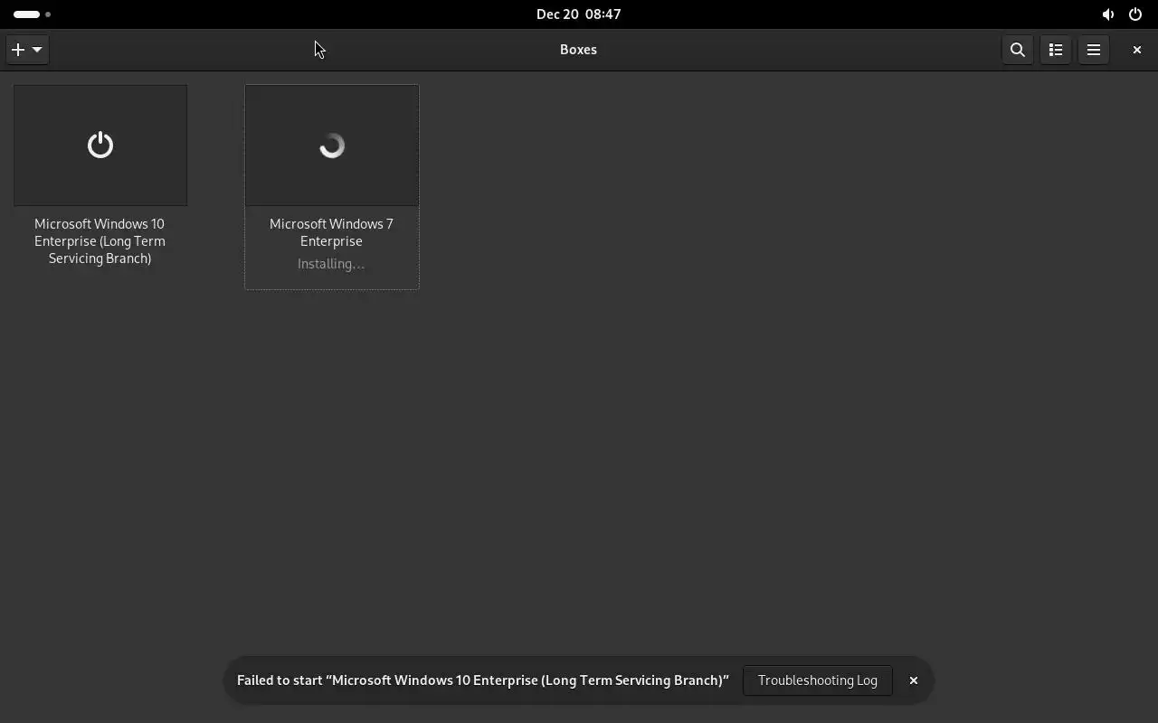Close the Boxes window
This screenshot has width=1158, height=723.
tap(1137, 50)
